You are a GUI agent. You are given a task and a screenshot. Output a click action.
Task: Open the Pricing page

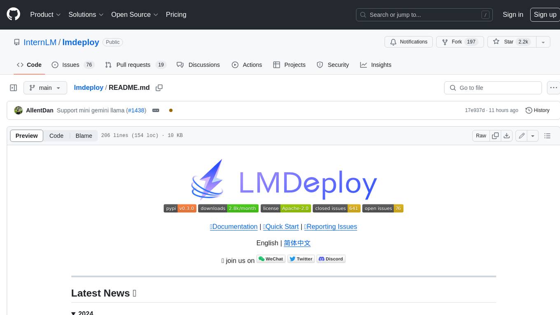tap(176, 14)
